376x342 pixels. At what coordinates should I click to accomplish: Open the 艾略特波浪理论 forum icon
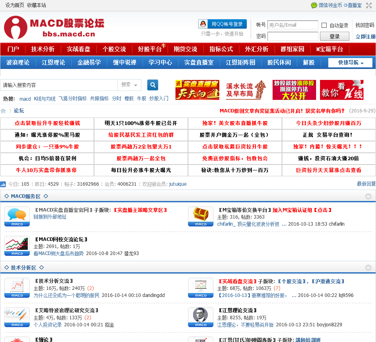tap(17, 317)
